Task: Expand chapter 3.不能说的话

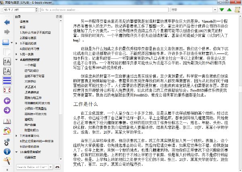Action: click(17, 44)
